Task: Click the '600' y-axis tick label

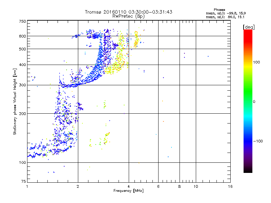Action: click(x=22, y=36)
